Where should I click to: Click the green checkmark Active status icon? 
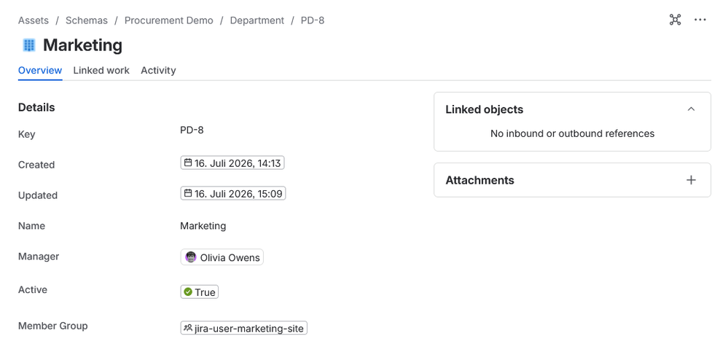click(188, 292)
